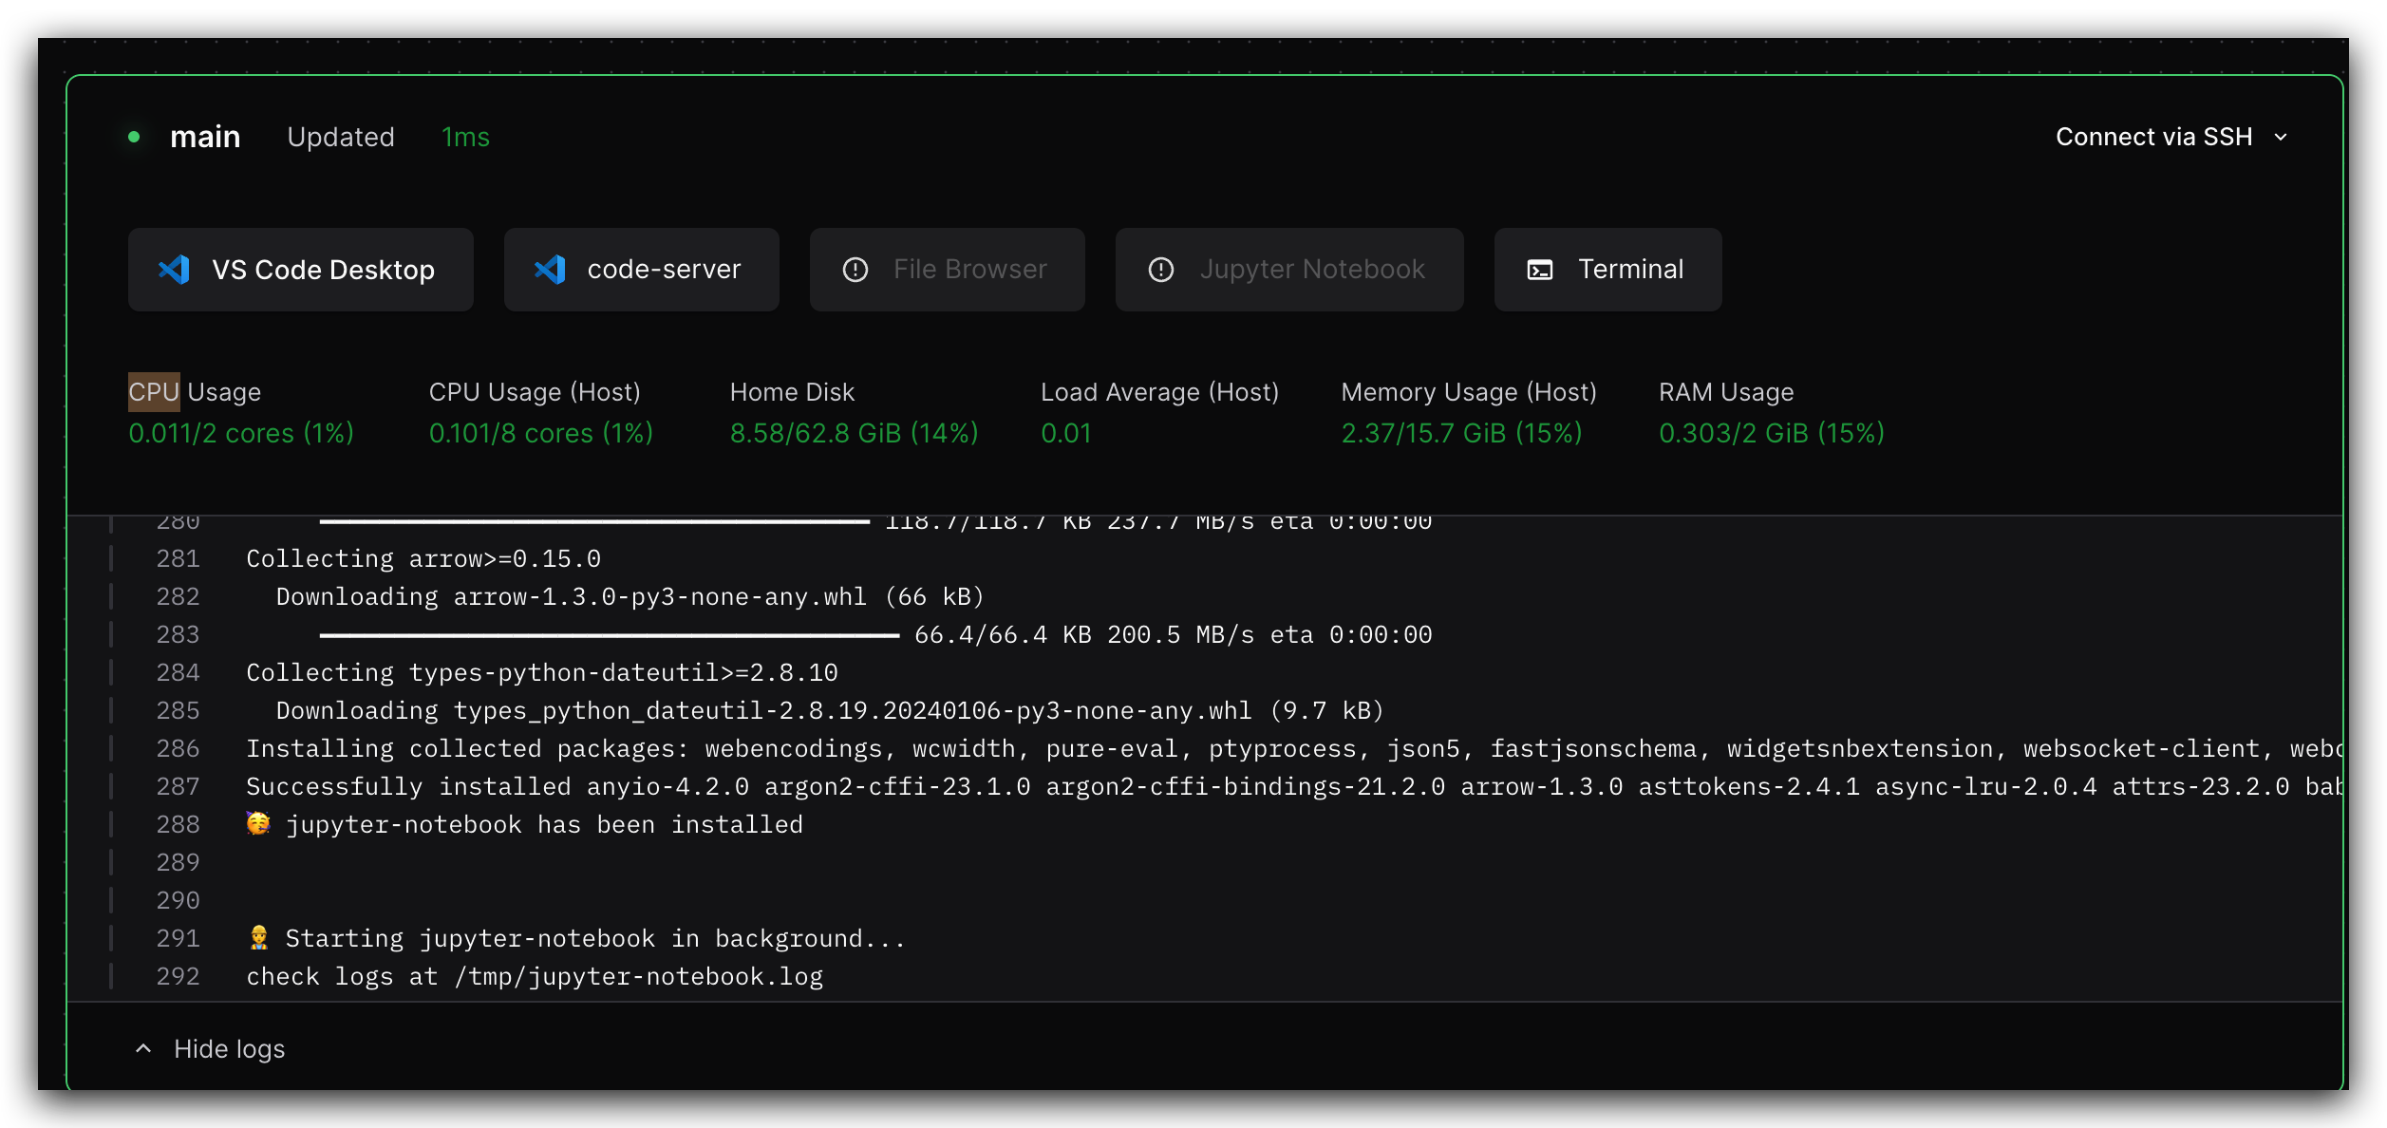Click the CPU Usage stat label
The height and width of the screenshot is (1128, 2387).
[195, 392]
